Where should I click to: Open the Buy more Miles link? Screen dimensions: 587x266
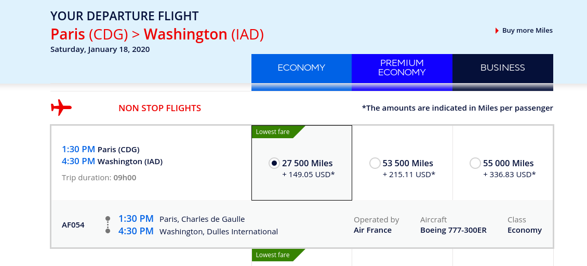pyautogui.click(x=527, y=31)
